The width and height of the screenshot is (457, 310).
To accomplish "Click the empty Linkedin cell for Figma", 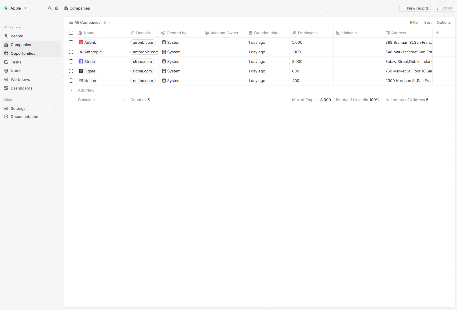I will pyautogui.click(x=358, y=71).
